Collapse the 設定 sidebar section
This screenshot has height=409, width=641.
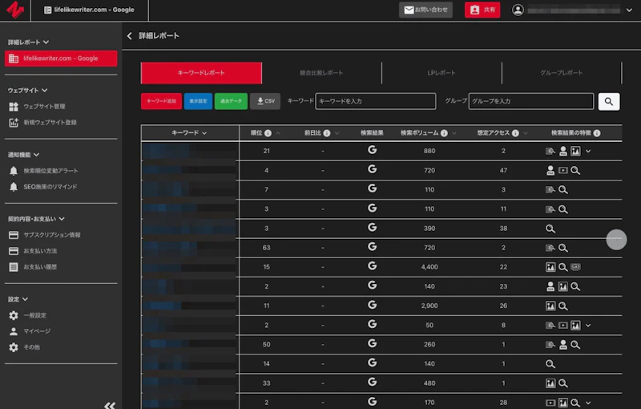25,299
